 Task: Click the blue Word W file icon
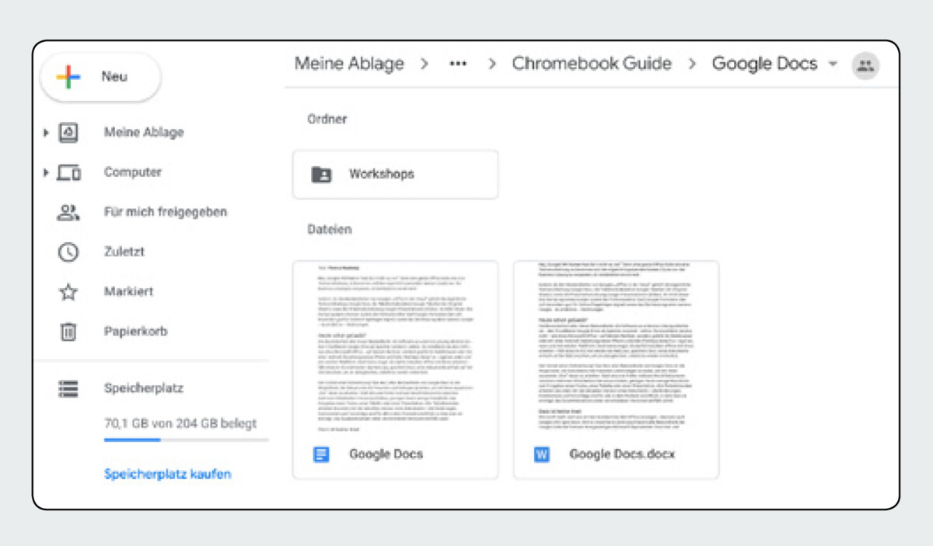[542, 454]
